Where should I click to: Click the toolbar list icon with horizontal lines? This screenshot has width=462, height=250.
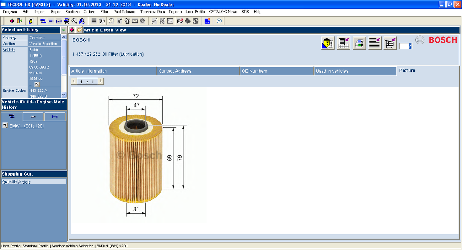point(94,21)
